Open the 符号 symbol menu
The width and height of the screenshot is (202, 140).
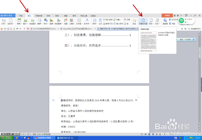[95, 22]
